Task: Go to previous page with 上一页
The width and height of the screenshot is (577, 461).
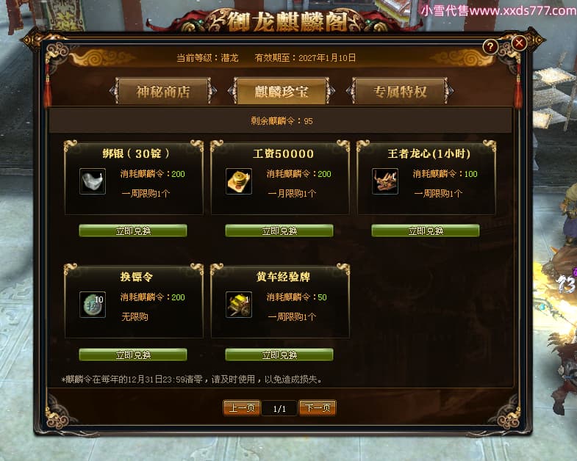Action: 242,408
